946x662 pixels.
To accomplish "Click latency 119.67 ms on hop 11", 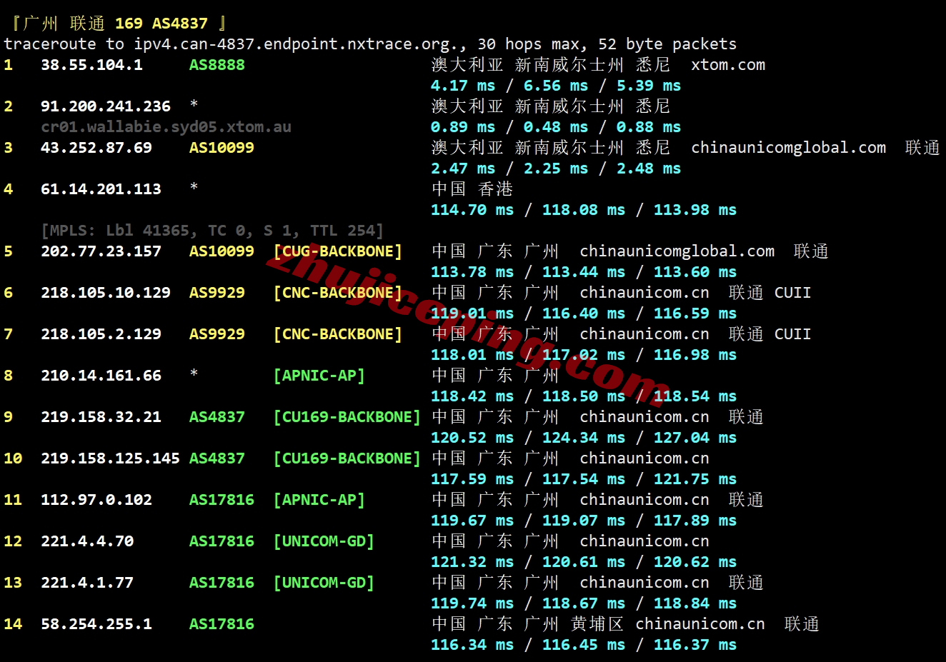I will point(472,521).
